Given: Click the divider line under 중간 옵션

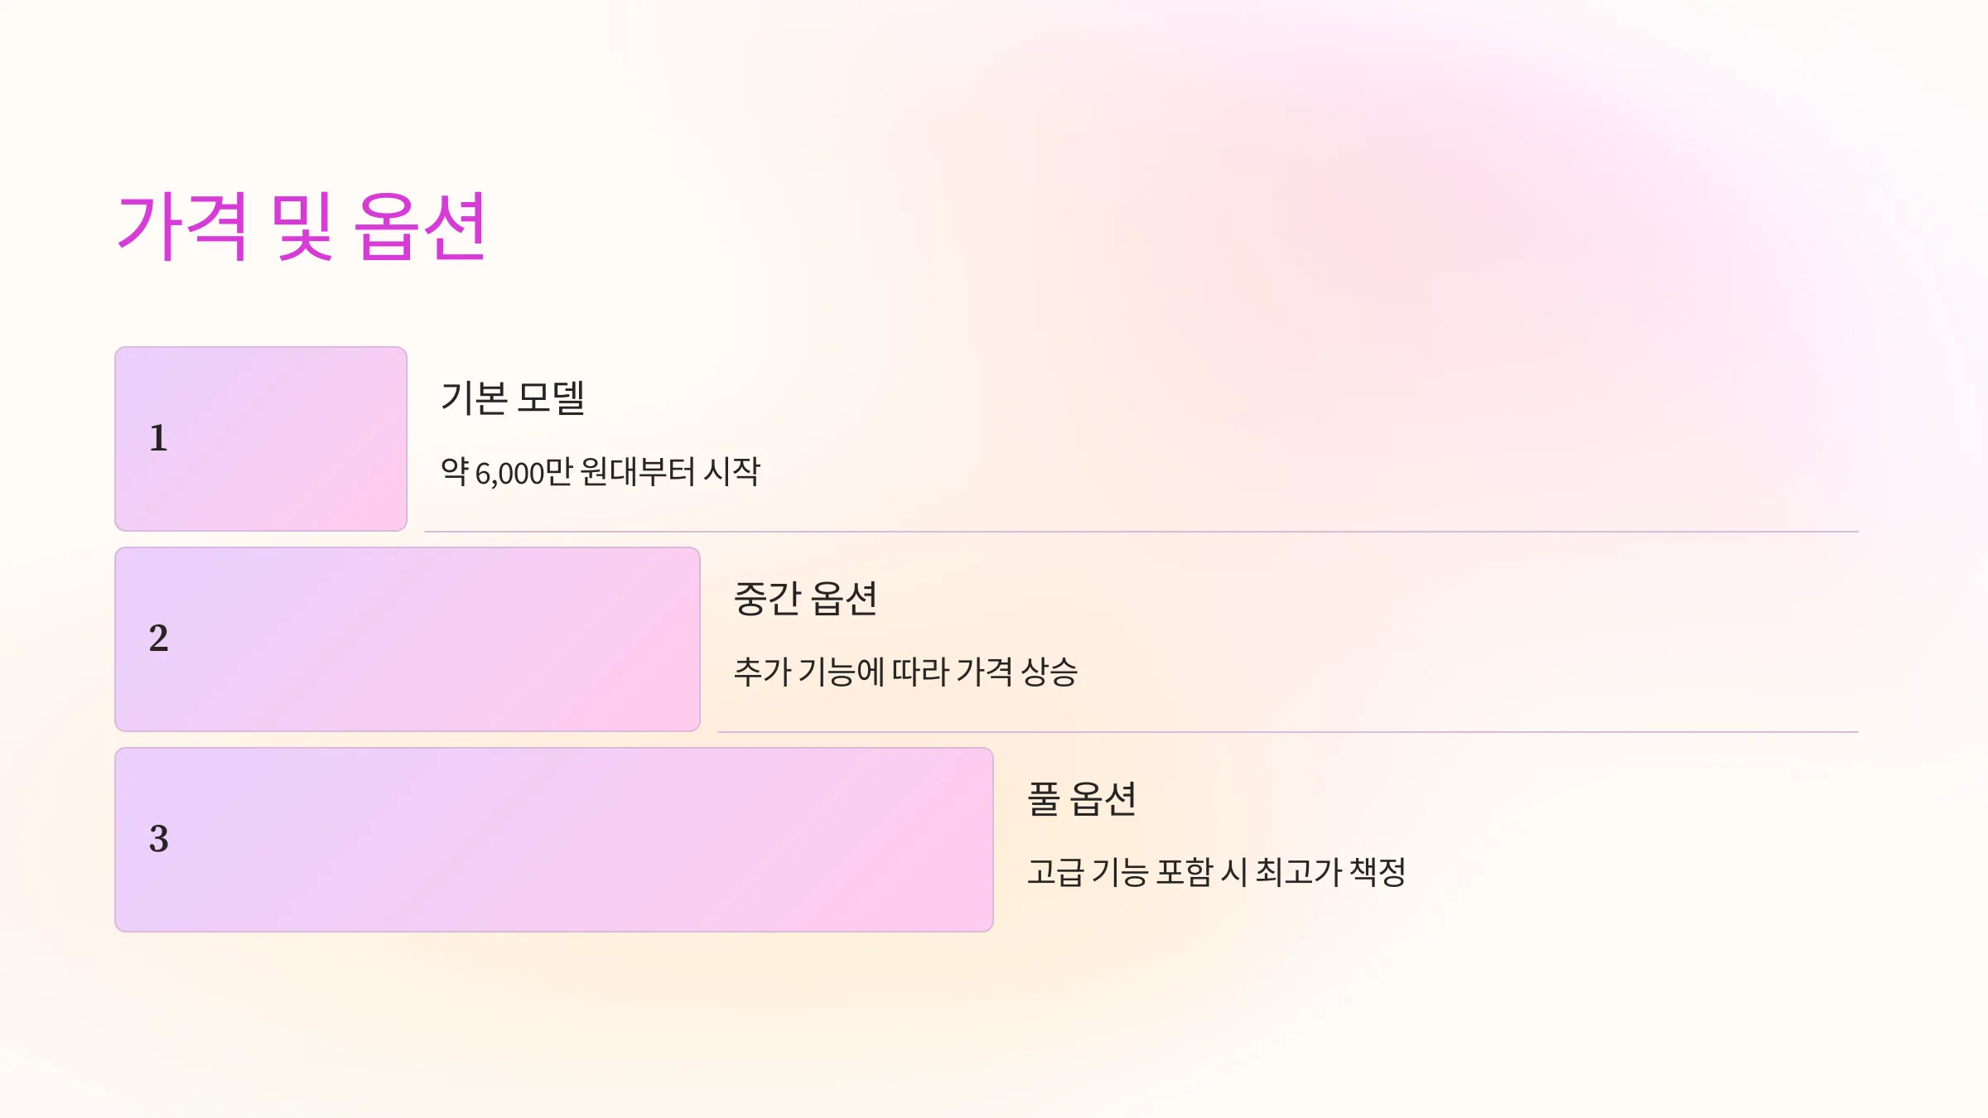Looking at the screenshot, I should tap(1288, 732).
